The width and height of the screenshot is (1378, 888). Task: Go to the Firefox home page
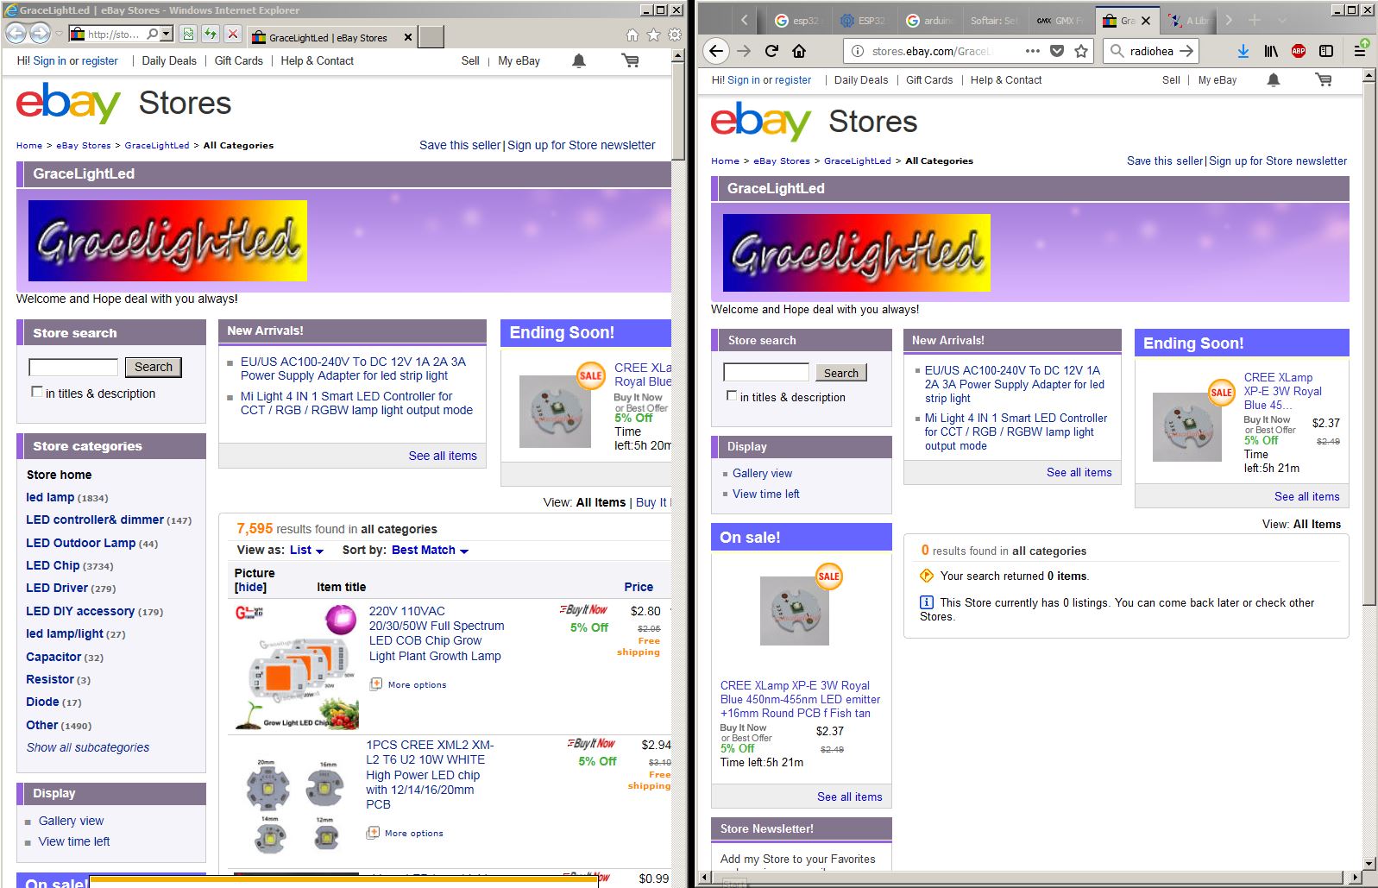click(799, 51)
